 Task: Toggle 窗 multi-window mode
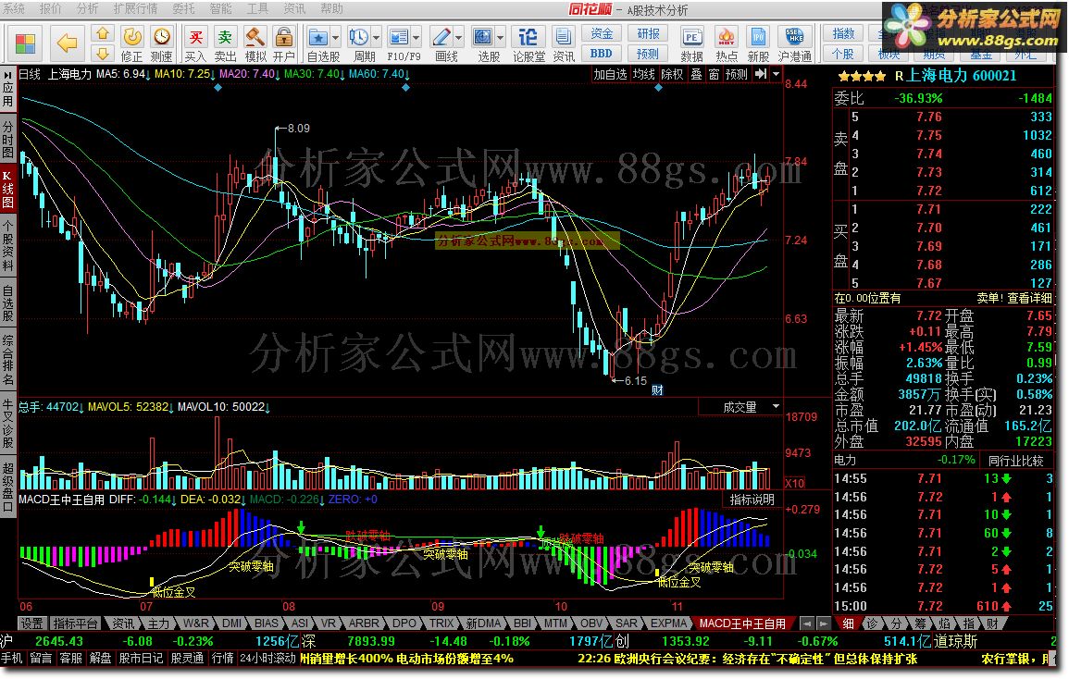point(714,74)
